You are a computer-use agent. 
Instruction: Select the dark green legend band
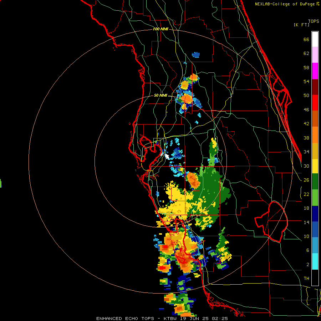click(315, 182)
